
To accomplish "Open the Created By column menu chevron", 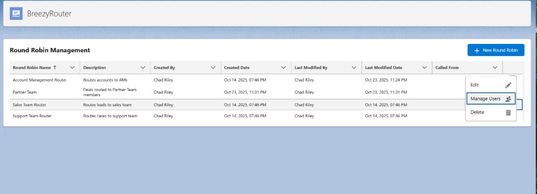I will (213, 67).
